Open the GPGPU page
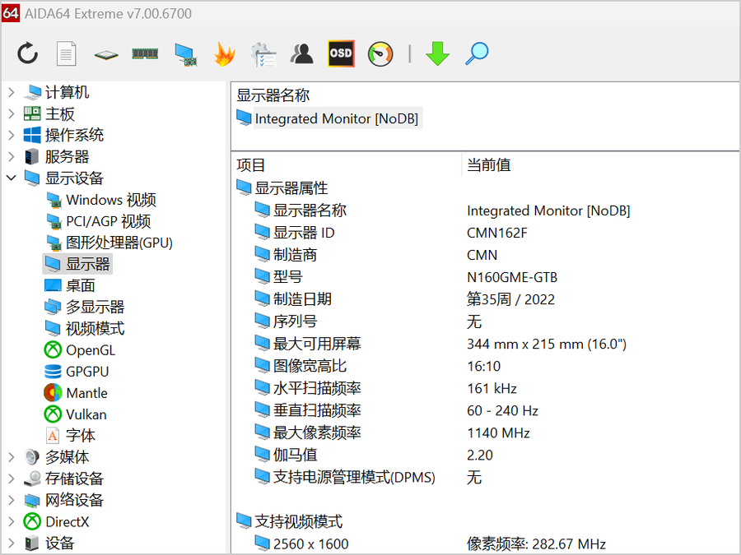741x555 pixels. pos(87,372)
